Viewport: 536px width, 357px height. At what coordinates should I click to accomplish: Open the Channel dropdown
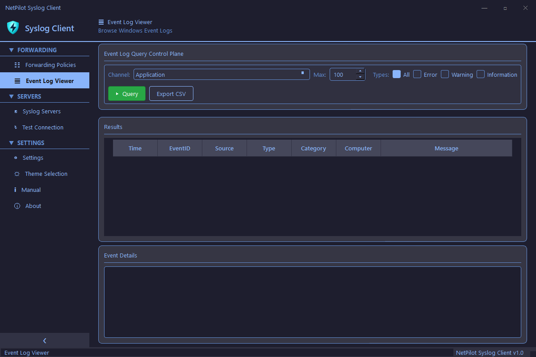coord(302,74)
